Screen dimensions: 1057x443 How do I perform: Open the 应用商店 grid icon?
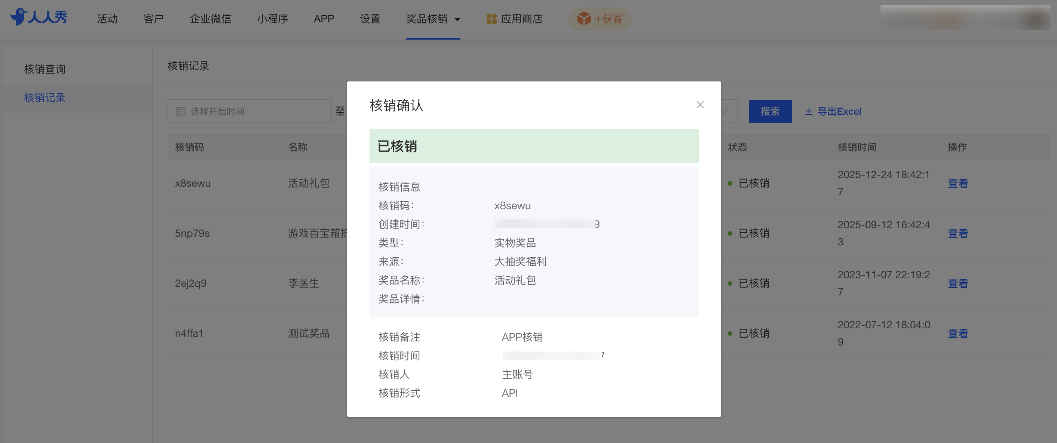[x=491, y=19]
